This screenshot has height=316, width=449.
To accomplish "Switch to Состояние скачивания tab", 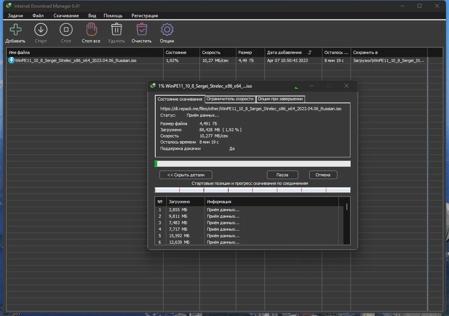I will [180, 99].
